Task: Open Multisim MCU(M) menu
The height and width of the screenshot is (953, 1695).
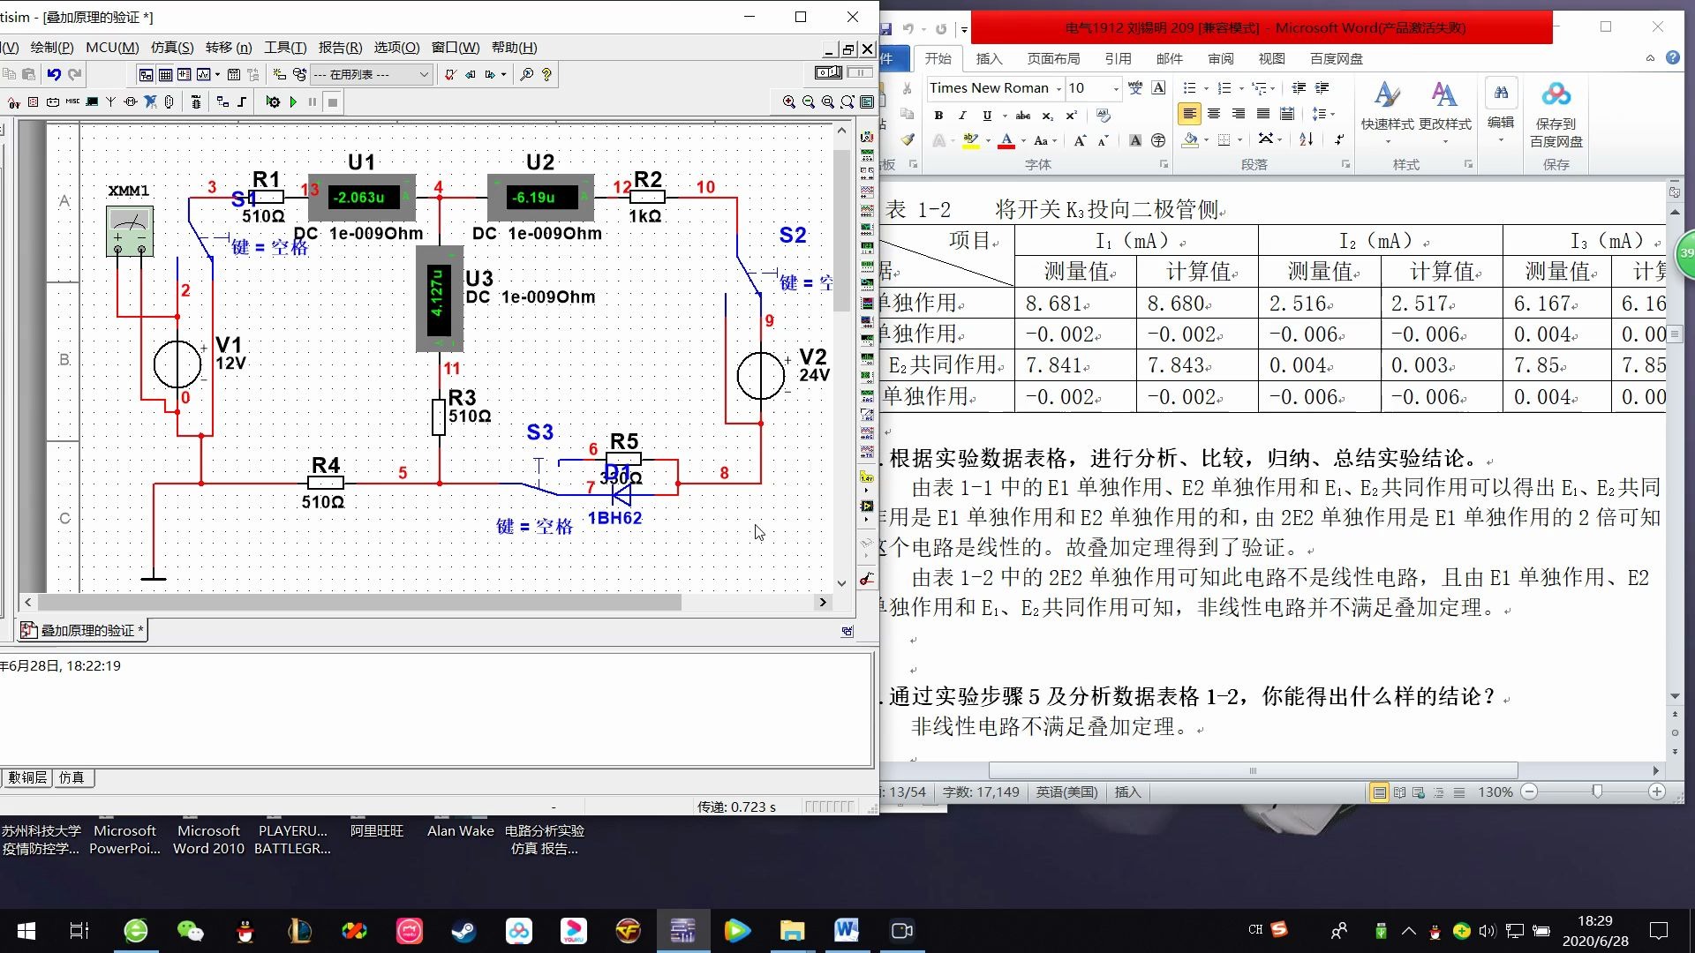Action: pyautogui.click(x=112, y=48)
